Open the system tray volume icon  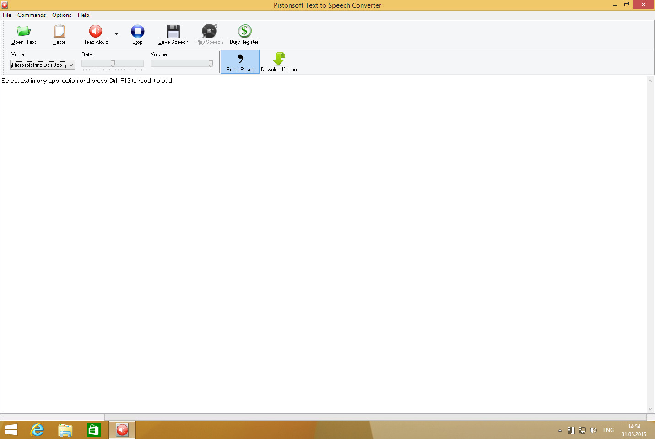click(x=593, y=430)
